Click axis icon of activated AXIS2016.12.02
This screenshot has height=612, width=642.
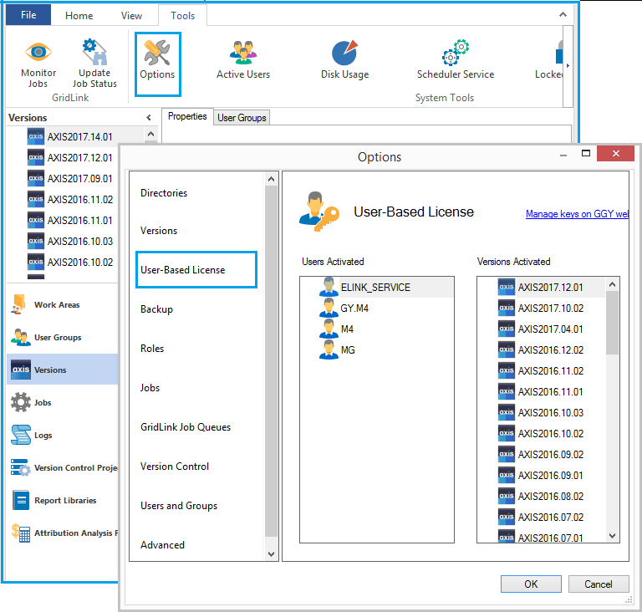pos(506,349)
